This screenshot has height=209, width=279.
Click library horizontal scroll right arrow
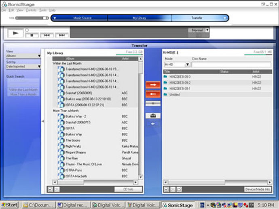(135, 182)
